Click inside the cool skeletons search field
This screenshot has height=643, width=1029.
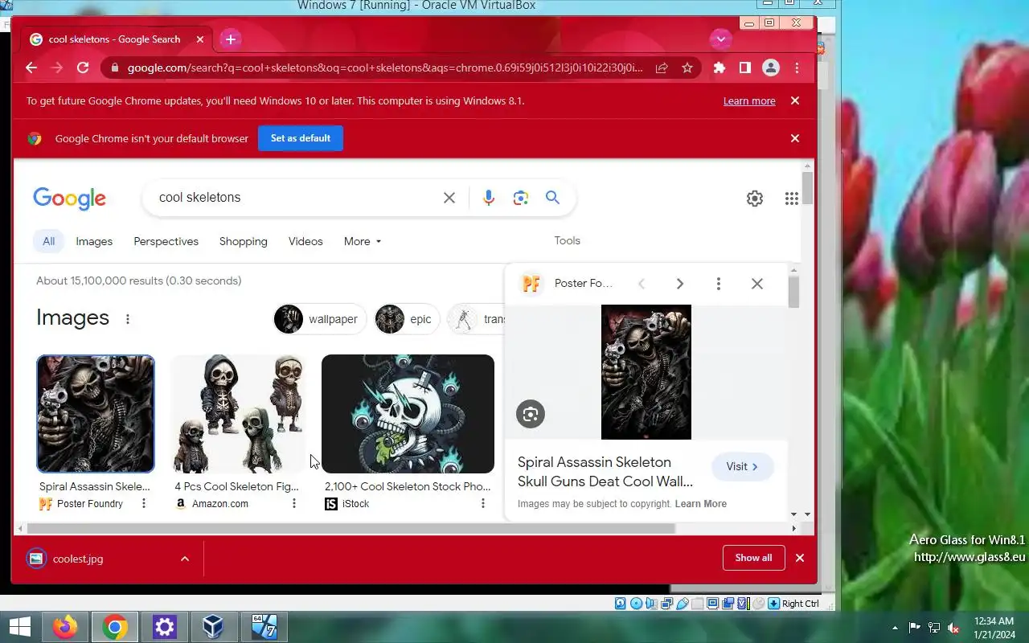[x=297, y=198]
